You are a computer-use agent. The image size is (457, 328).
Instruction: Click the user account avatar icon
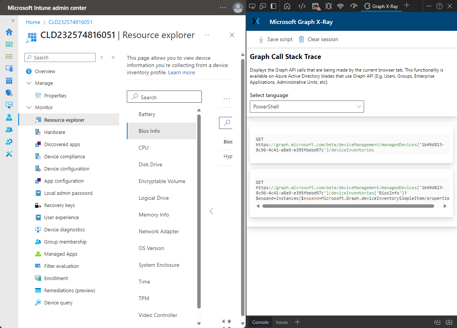238,8
